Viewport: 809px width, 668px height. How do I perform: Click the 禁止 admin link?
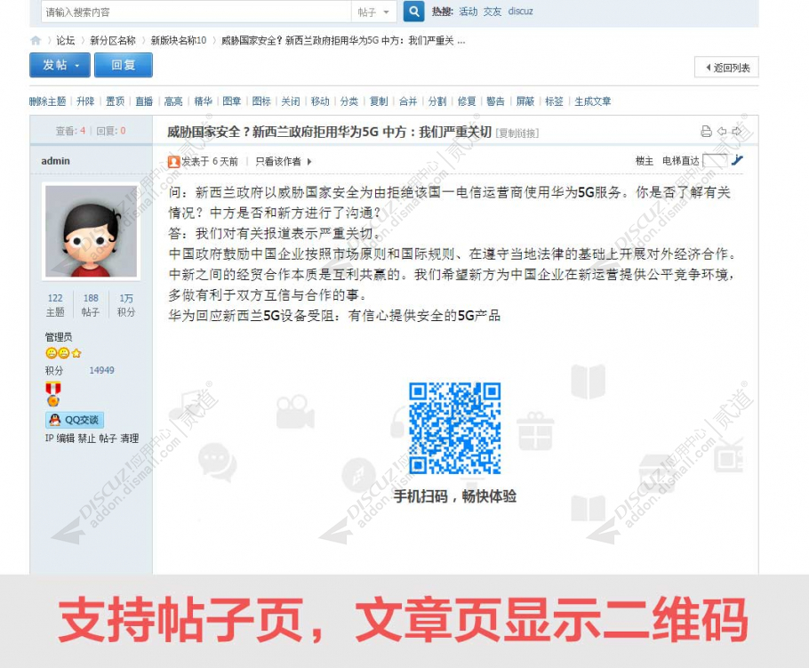pyautogui.click(x=87, y=439)
